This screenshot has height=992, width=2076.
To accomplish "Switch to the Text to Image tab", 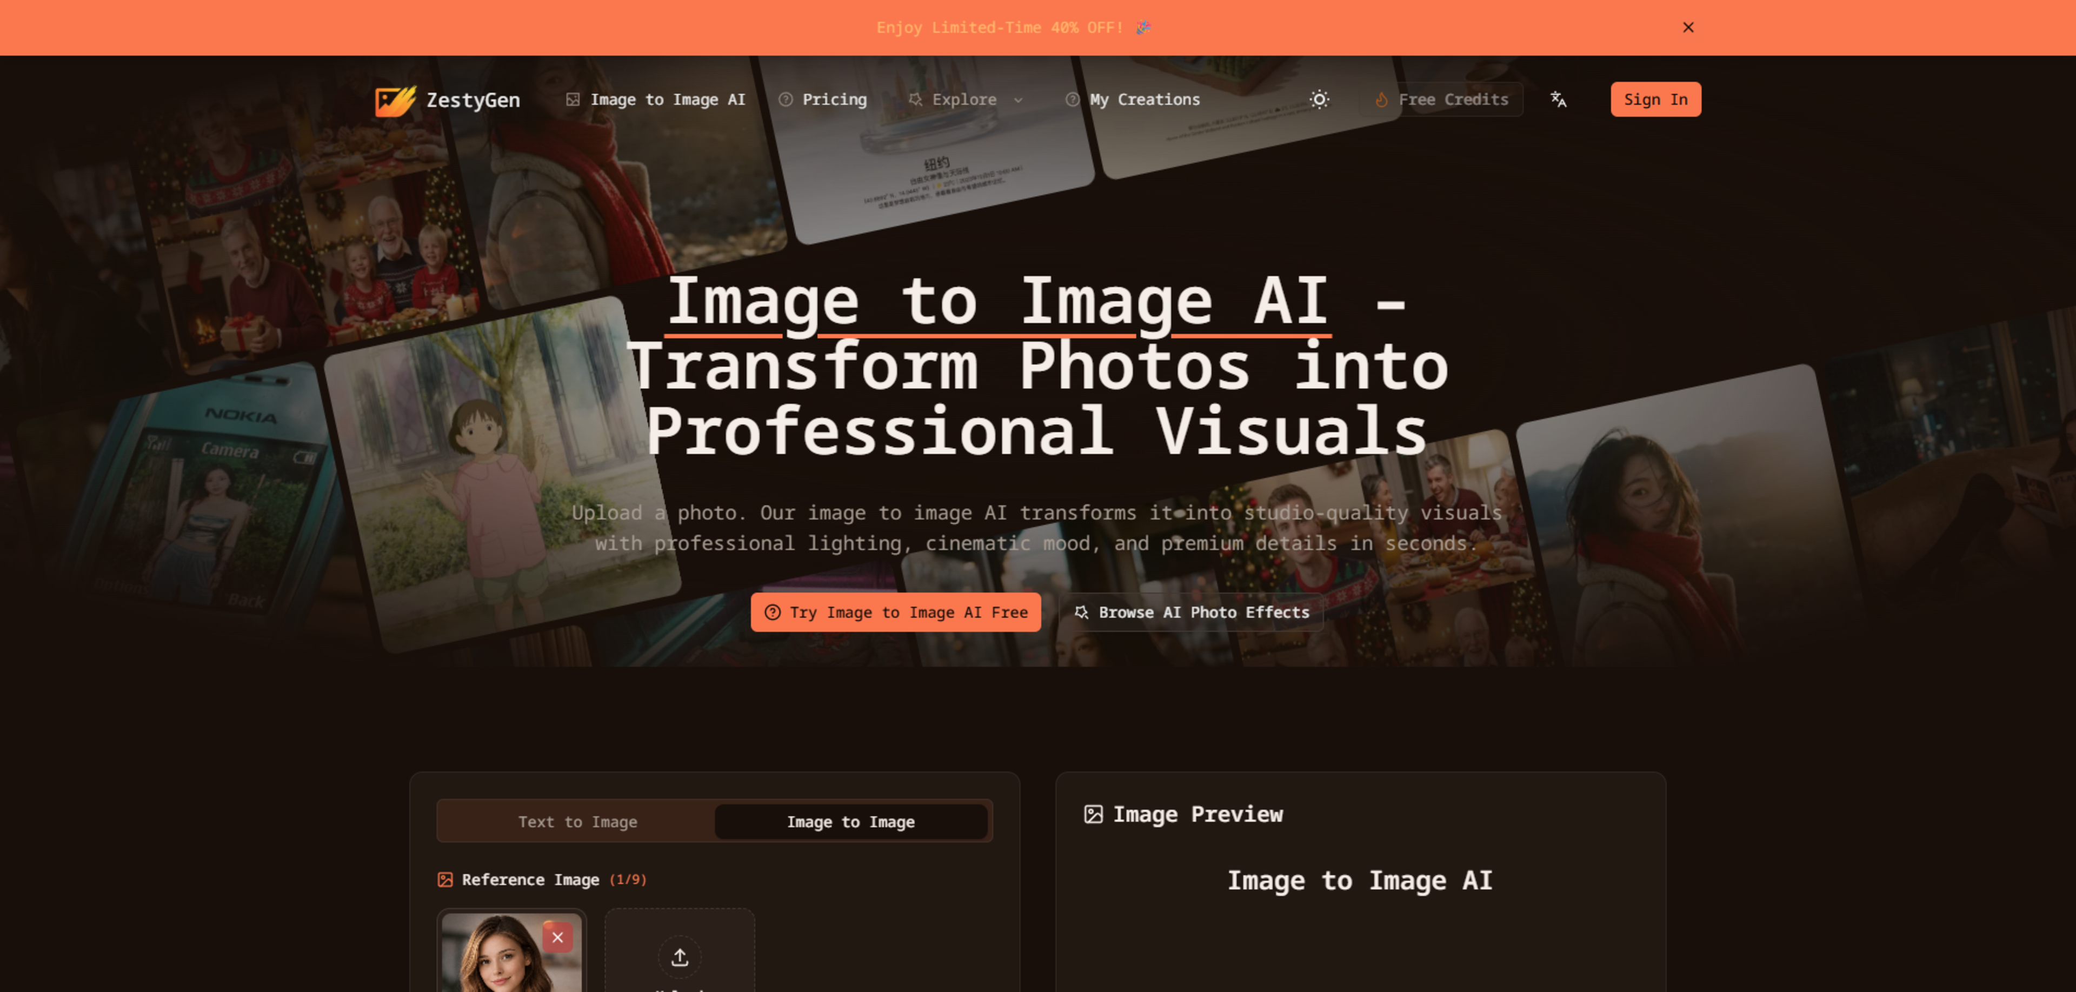I will coord(577,821).
